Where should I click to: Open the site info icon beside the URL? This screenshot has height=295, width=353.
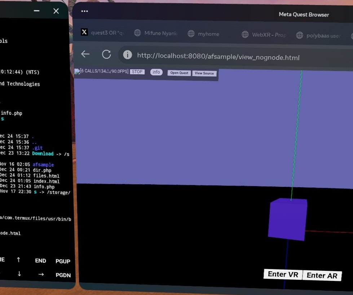(127, 55)
